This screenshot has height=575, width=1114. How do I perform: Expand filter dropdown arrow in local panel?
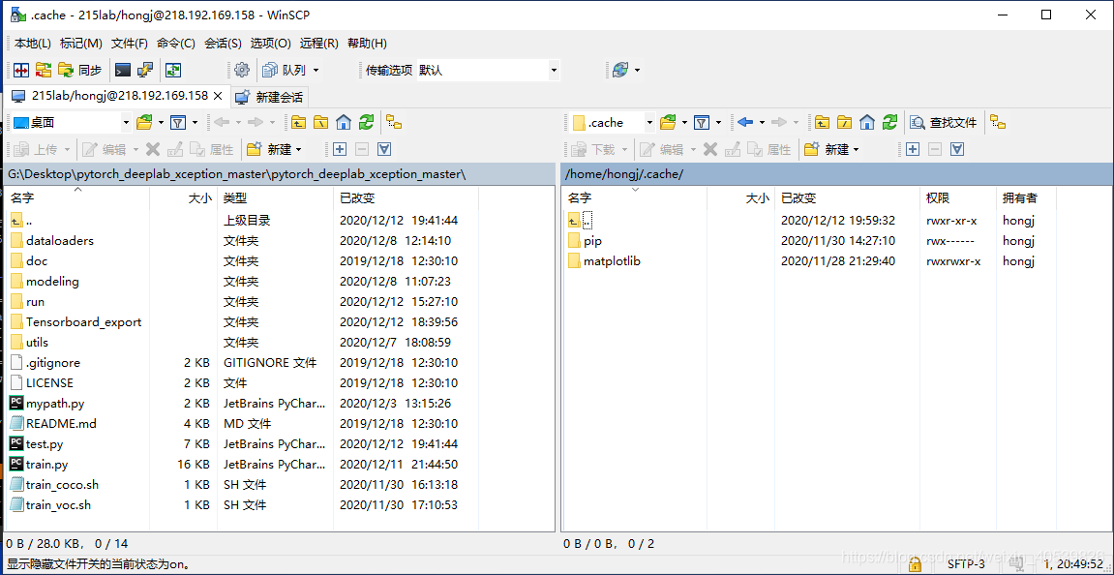click(194, 122)
